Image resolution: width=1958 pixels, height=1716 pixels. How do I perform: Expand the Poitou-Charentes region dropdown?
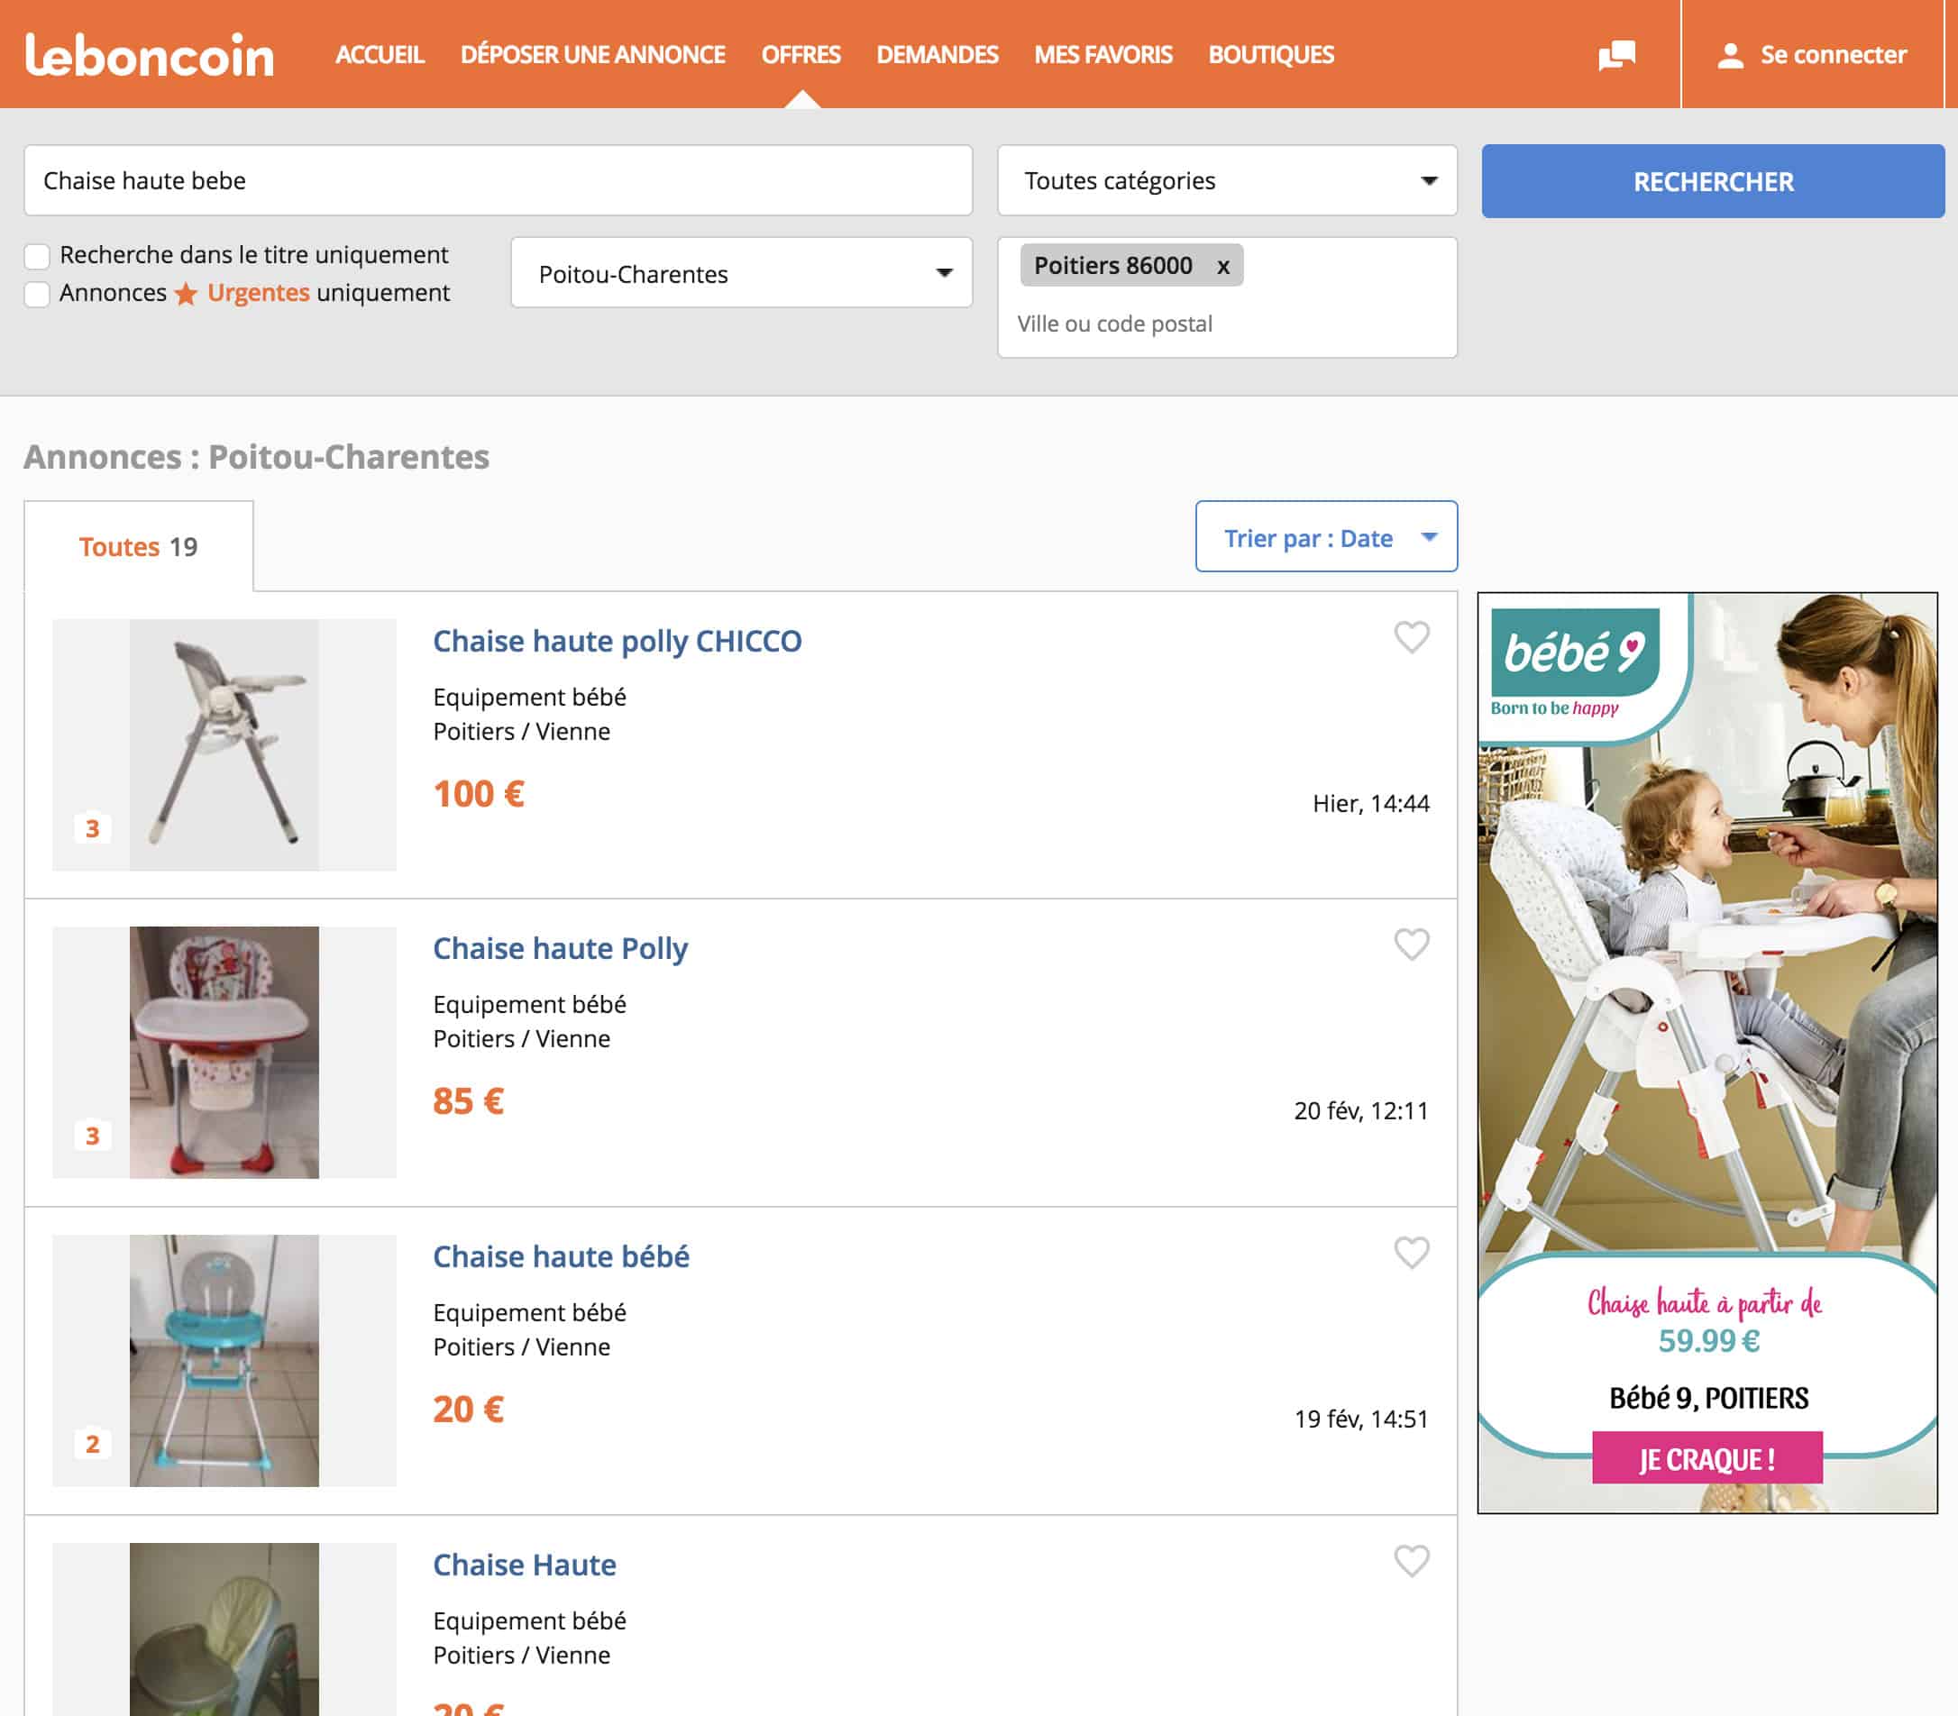pyautogui.click(x=740, y=273)
